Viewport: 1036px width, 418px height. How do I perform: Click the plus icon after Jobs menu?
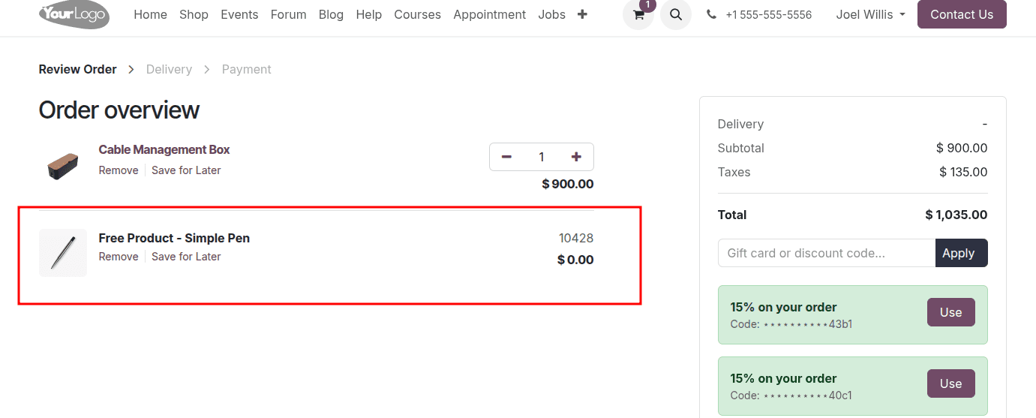click(582, 14)
